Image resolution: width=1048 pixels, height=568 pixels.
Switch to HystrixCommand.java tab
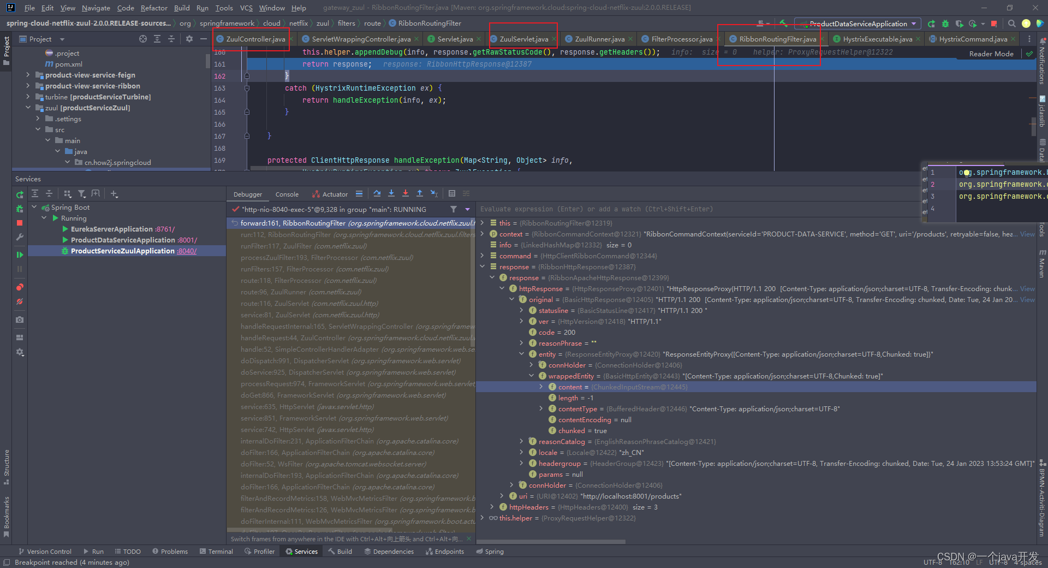[x=973, y=39]
